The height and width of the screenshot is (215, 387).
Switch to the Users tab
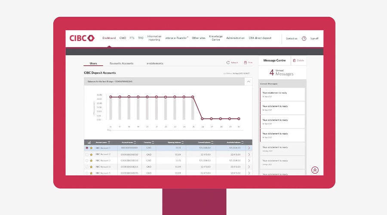tap(93, 64)
